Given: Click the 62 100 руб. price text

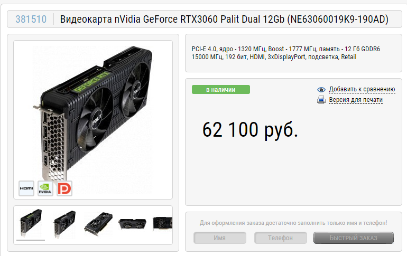Looking at the screenshot, I should pyautogui.click(x=250, y=129).
